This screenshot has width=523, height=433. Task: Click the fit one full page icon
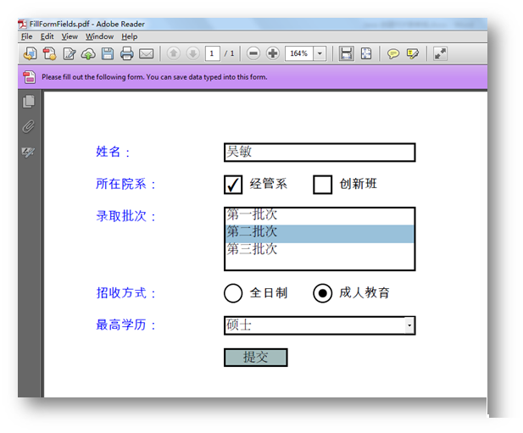pyautogui.click(x=366, y=53)
